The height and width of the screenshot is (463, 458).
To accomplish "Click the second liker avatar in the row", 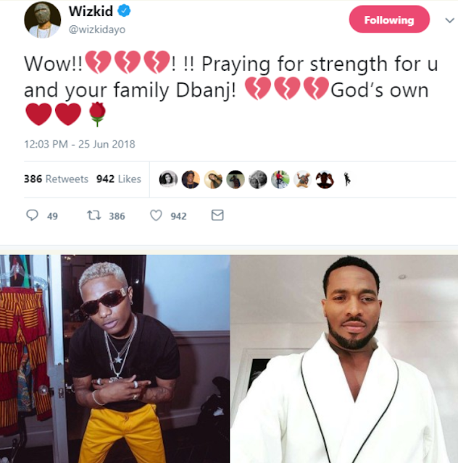I will point(191,179).
